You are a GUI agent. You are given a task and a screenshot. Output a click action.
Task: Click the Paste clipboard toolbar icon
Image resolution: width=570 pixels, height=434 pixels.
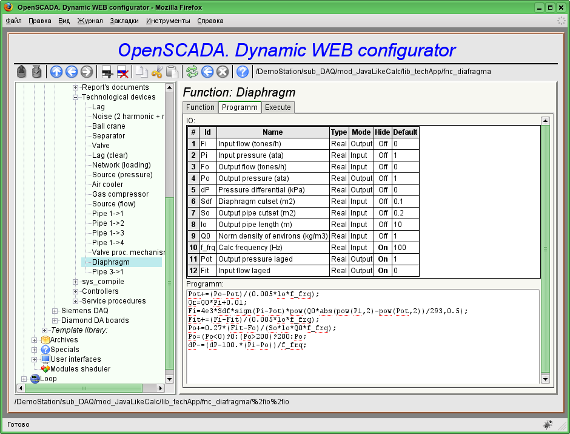click(x=172, y=72)
